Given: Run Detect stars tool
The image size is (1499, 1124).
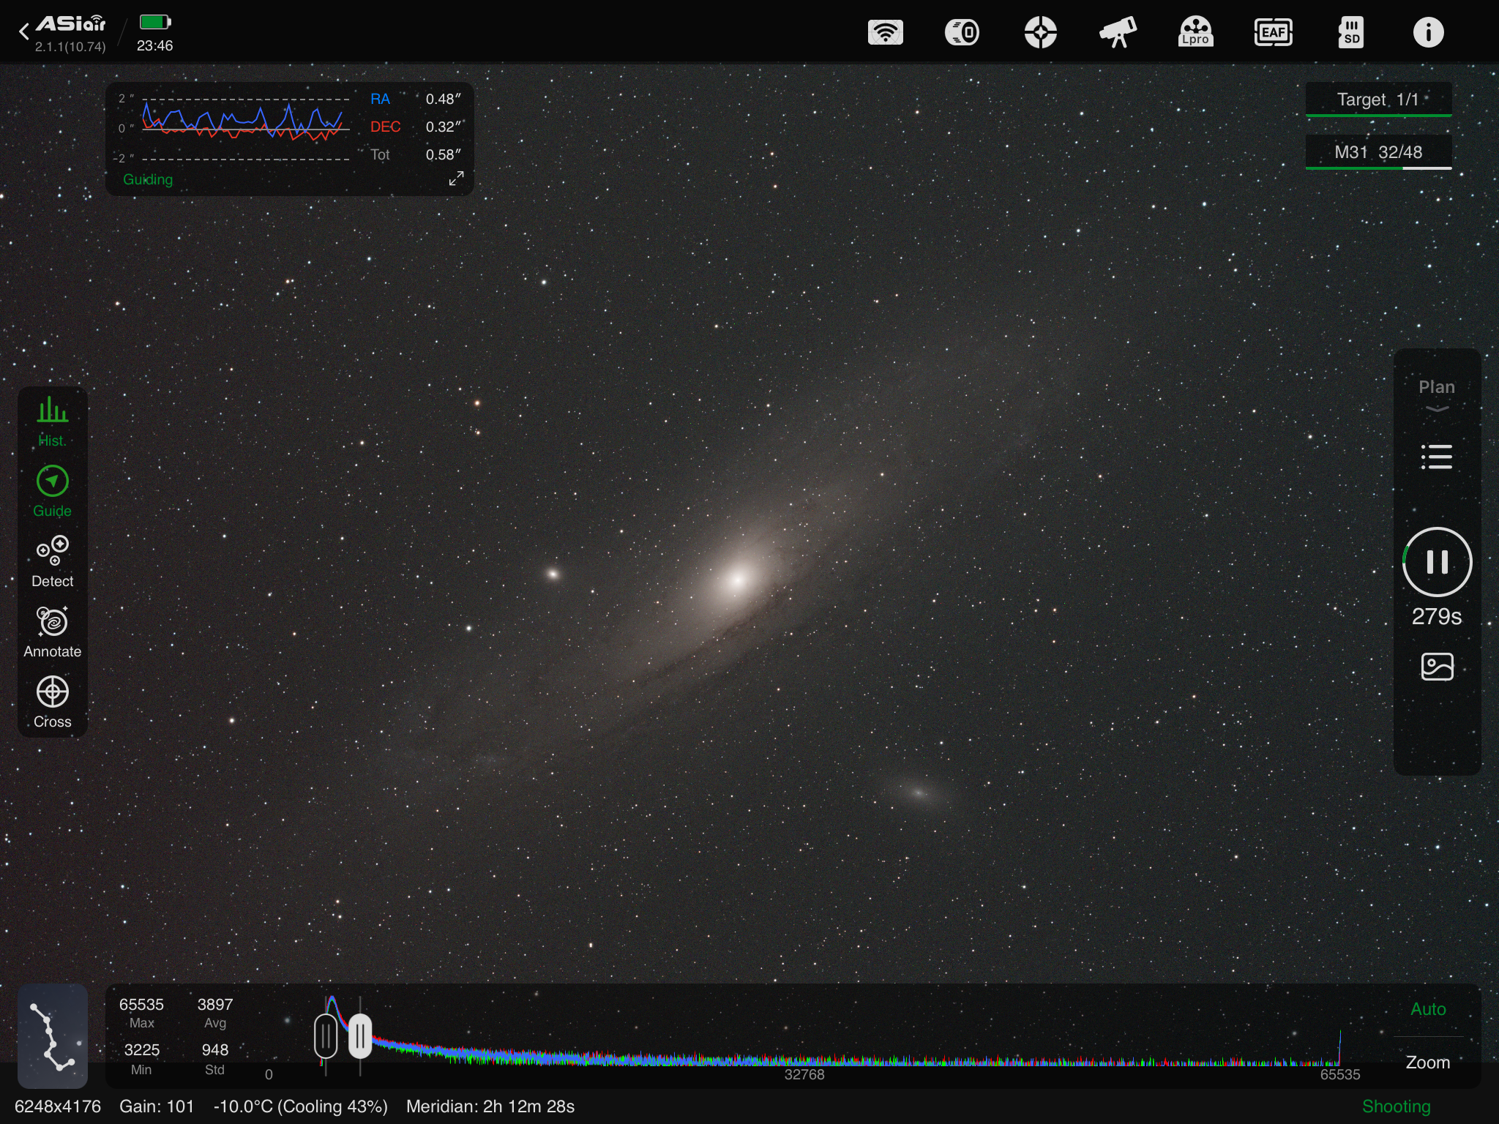Looking at the screenshot, I should (x=52, y=561).
